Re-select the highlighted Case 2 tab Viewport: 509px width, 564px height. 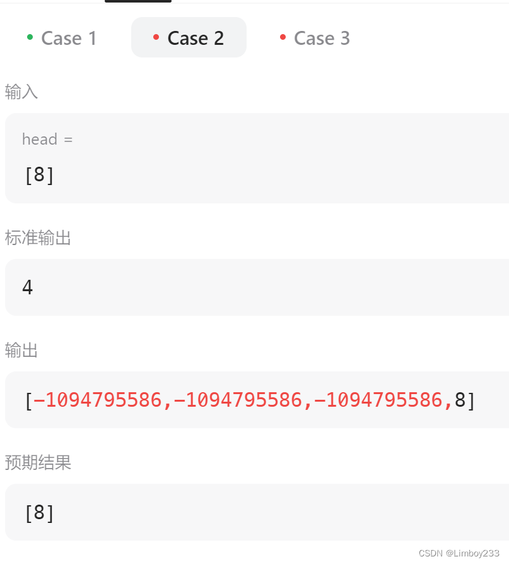click(196, 38)
